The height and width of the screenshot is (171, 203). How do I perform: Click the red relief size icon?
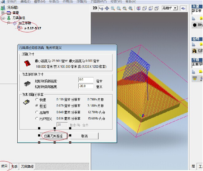pyautogui.click(x=27, y=63)
